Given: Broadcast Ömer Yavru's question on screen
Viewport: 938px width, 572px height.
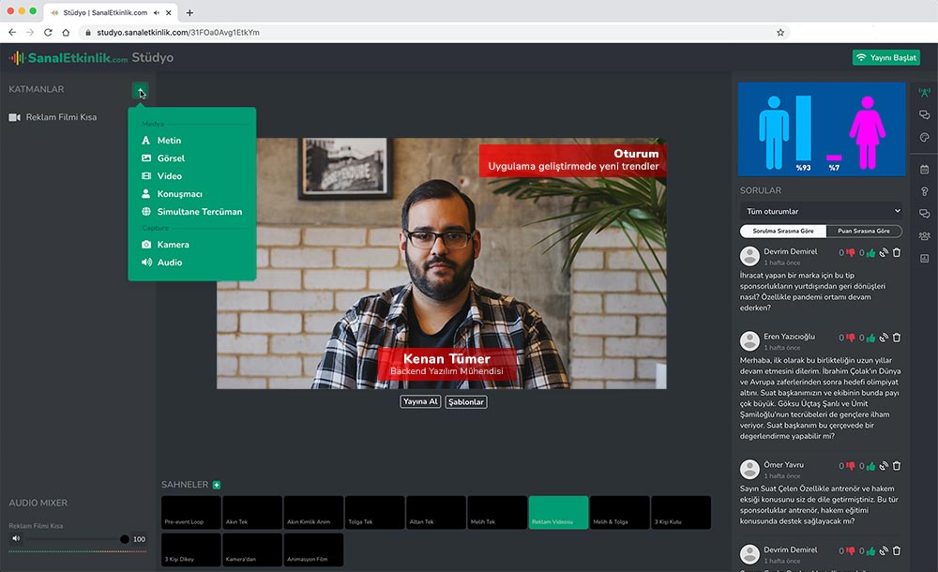Looking at the screenshot, I should coord(884,465).
